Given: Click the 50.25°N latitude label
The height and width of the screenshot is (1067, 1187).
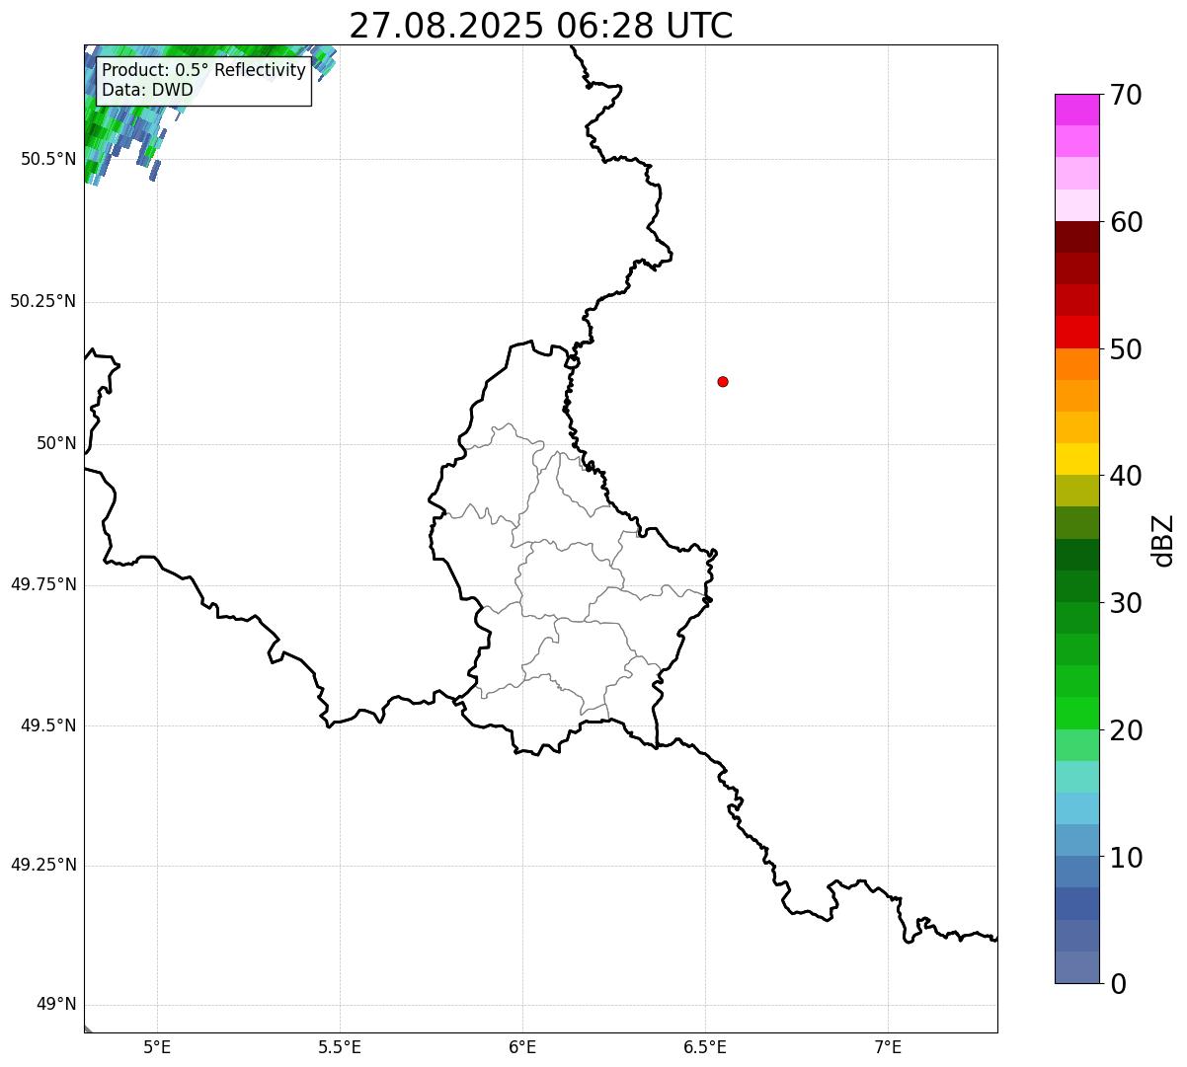Looking at the screenshot, I should (43, 301).
